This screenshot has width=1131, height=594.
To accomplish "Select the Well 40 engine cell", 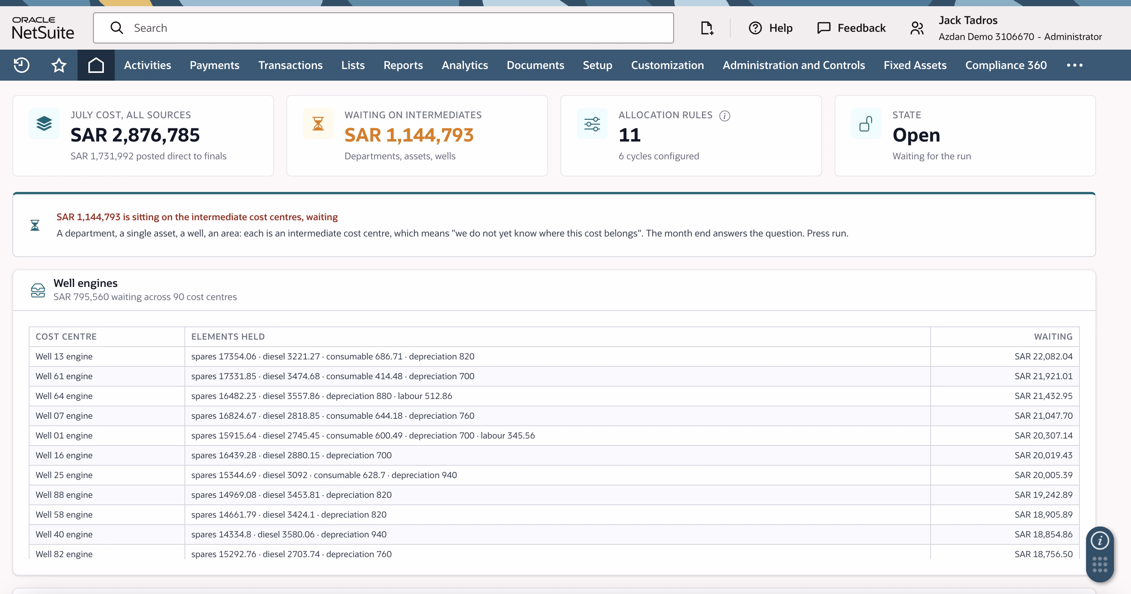I will pos(107,534).
